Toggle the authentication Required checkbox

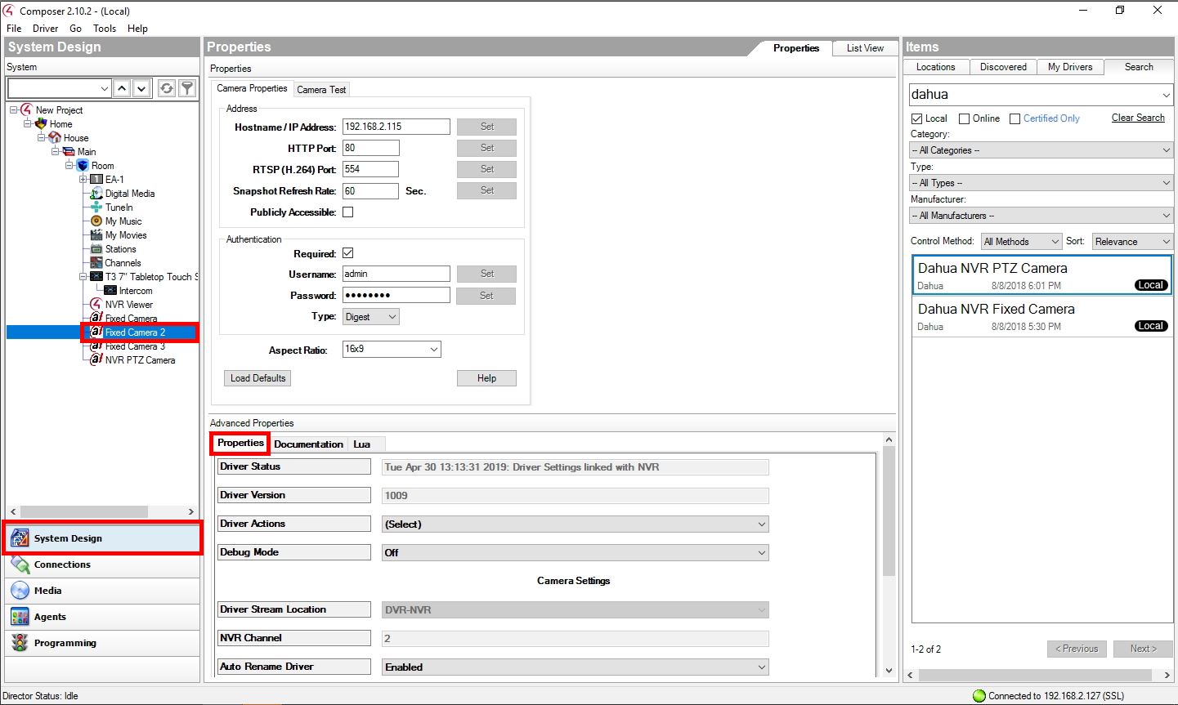pyautogui.click(x=347, y=254)
